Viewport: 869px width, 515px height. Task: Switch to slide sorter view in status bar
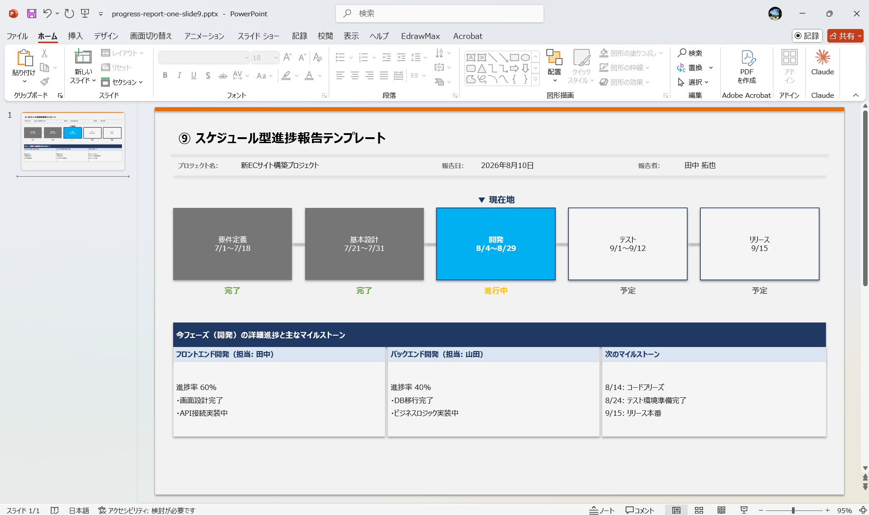(699, 510)
